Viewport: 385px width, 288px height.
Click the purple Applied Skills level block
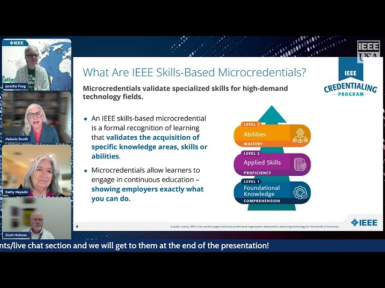pos(272,163)
